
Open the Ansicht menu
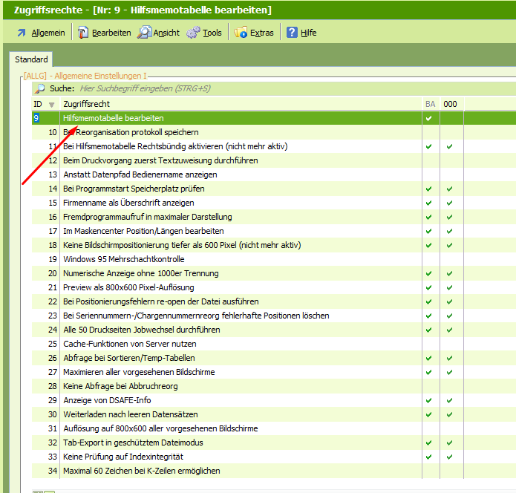coord(166,33)
